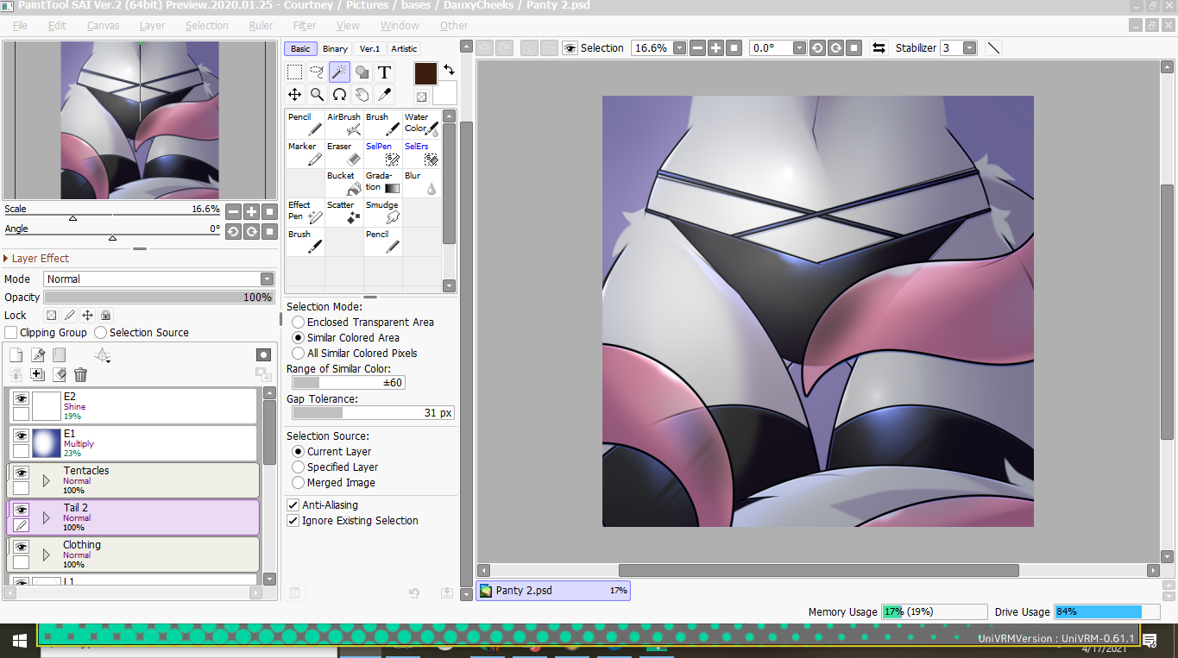Switch to the Ver.1 tool tab

[x=369, y=48]
